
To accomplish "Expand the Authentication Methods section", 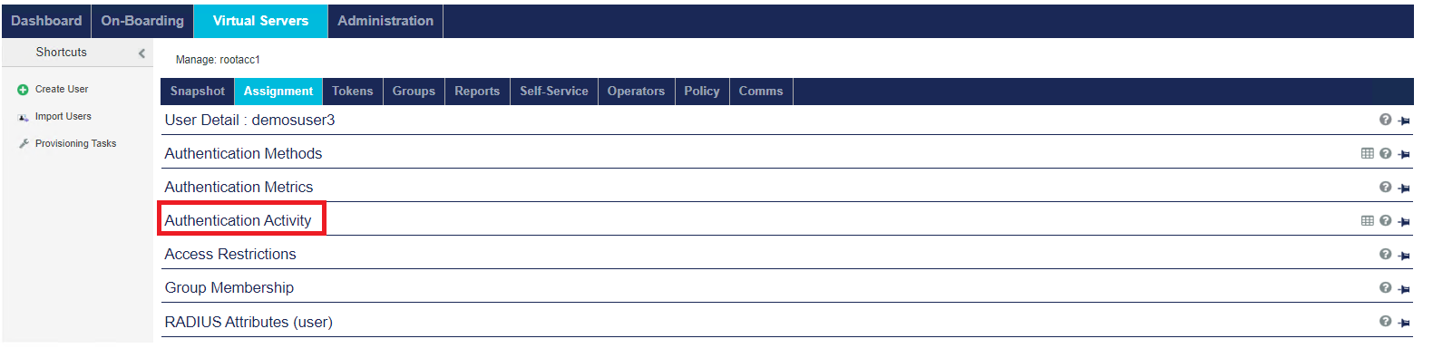I will coord(243,153).
